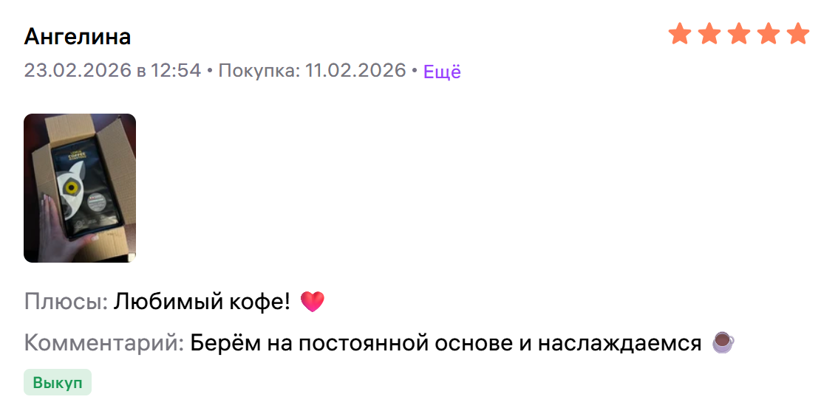838x408 pixels.
Task: Open reviewer name "Ангелина"
Action: point(78,36)
